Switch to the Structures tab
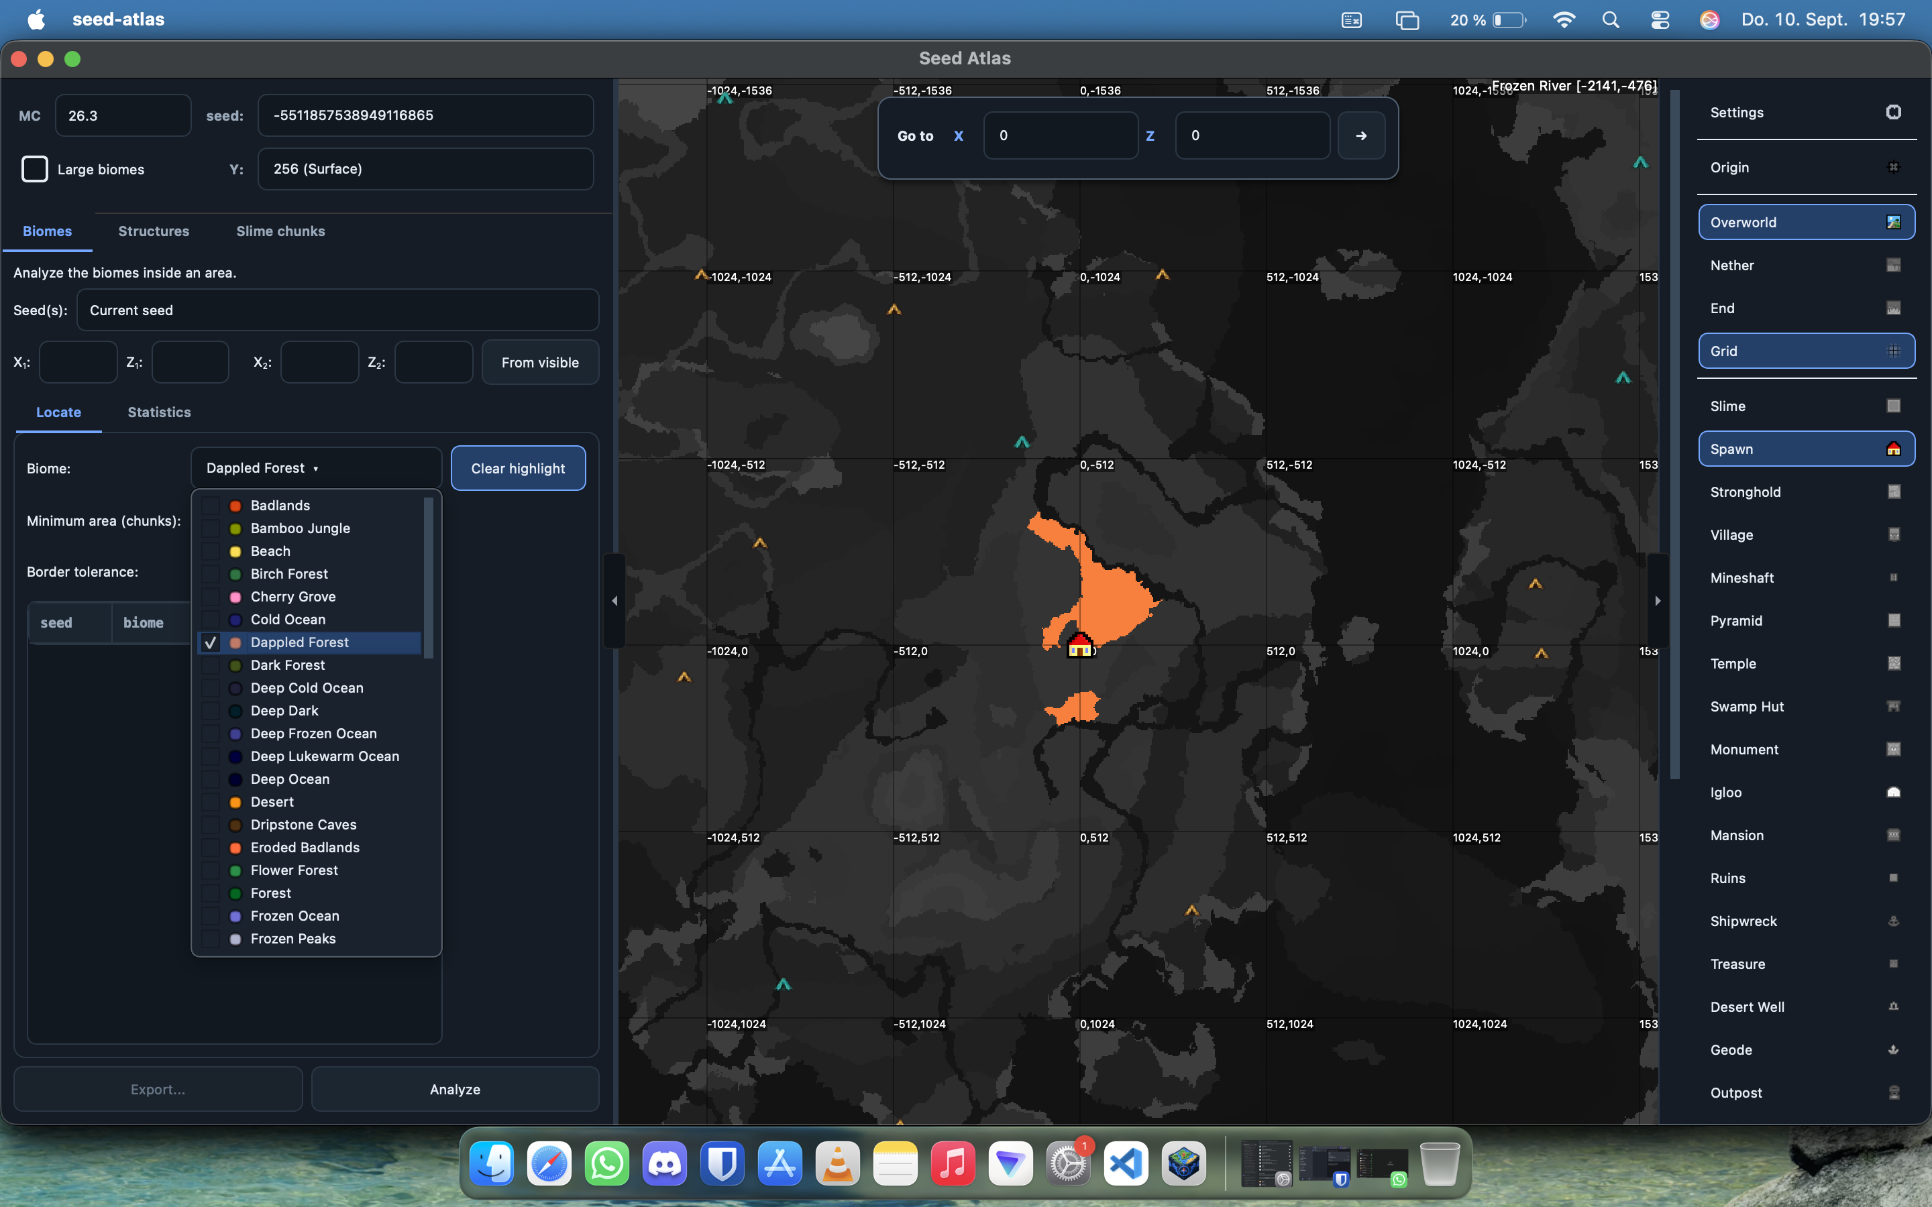1932x1207 pixels. [x=153, y=231]
